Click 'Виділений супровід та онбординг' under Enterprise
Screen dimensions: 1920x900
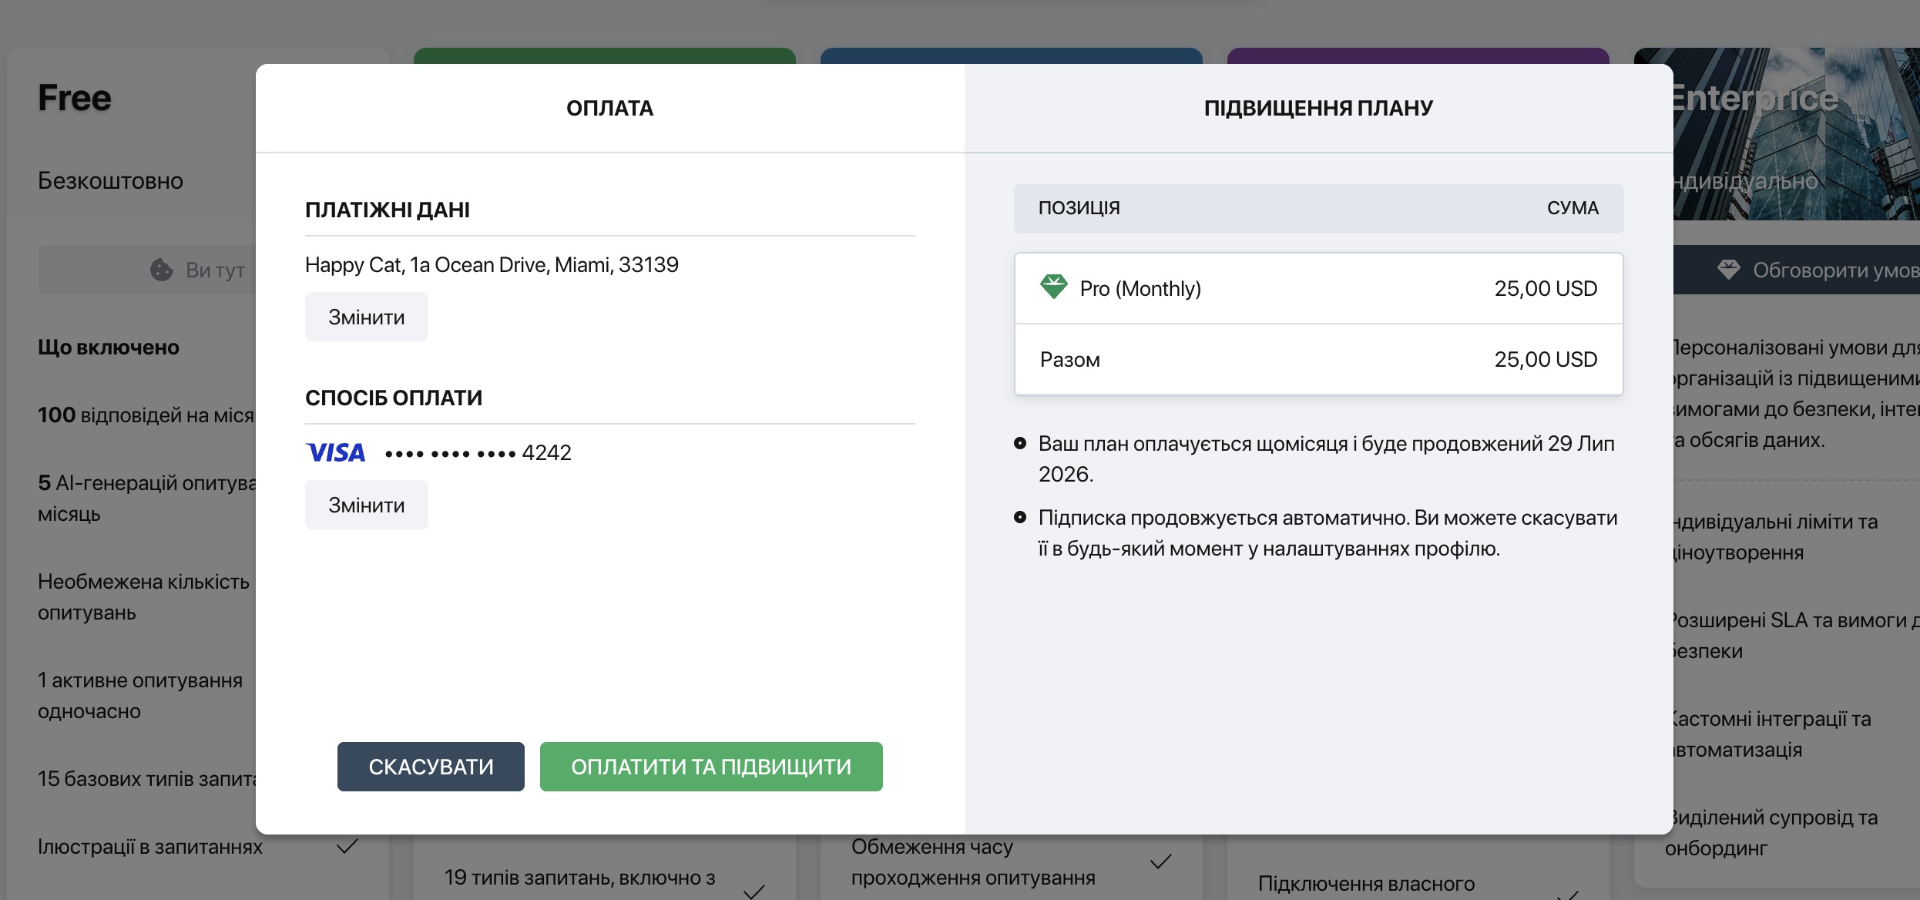coord(1775,832)
